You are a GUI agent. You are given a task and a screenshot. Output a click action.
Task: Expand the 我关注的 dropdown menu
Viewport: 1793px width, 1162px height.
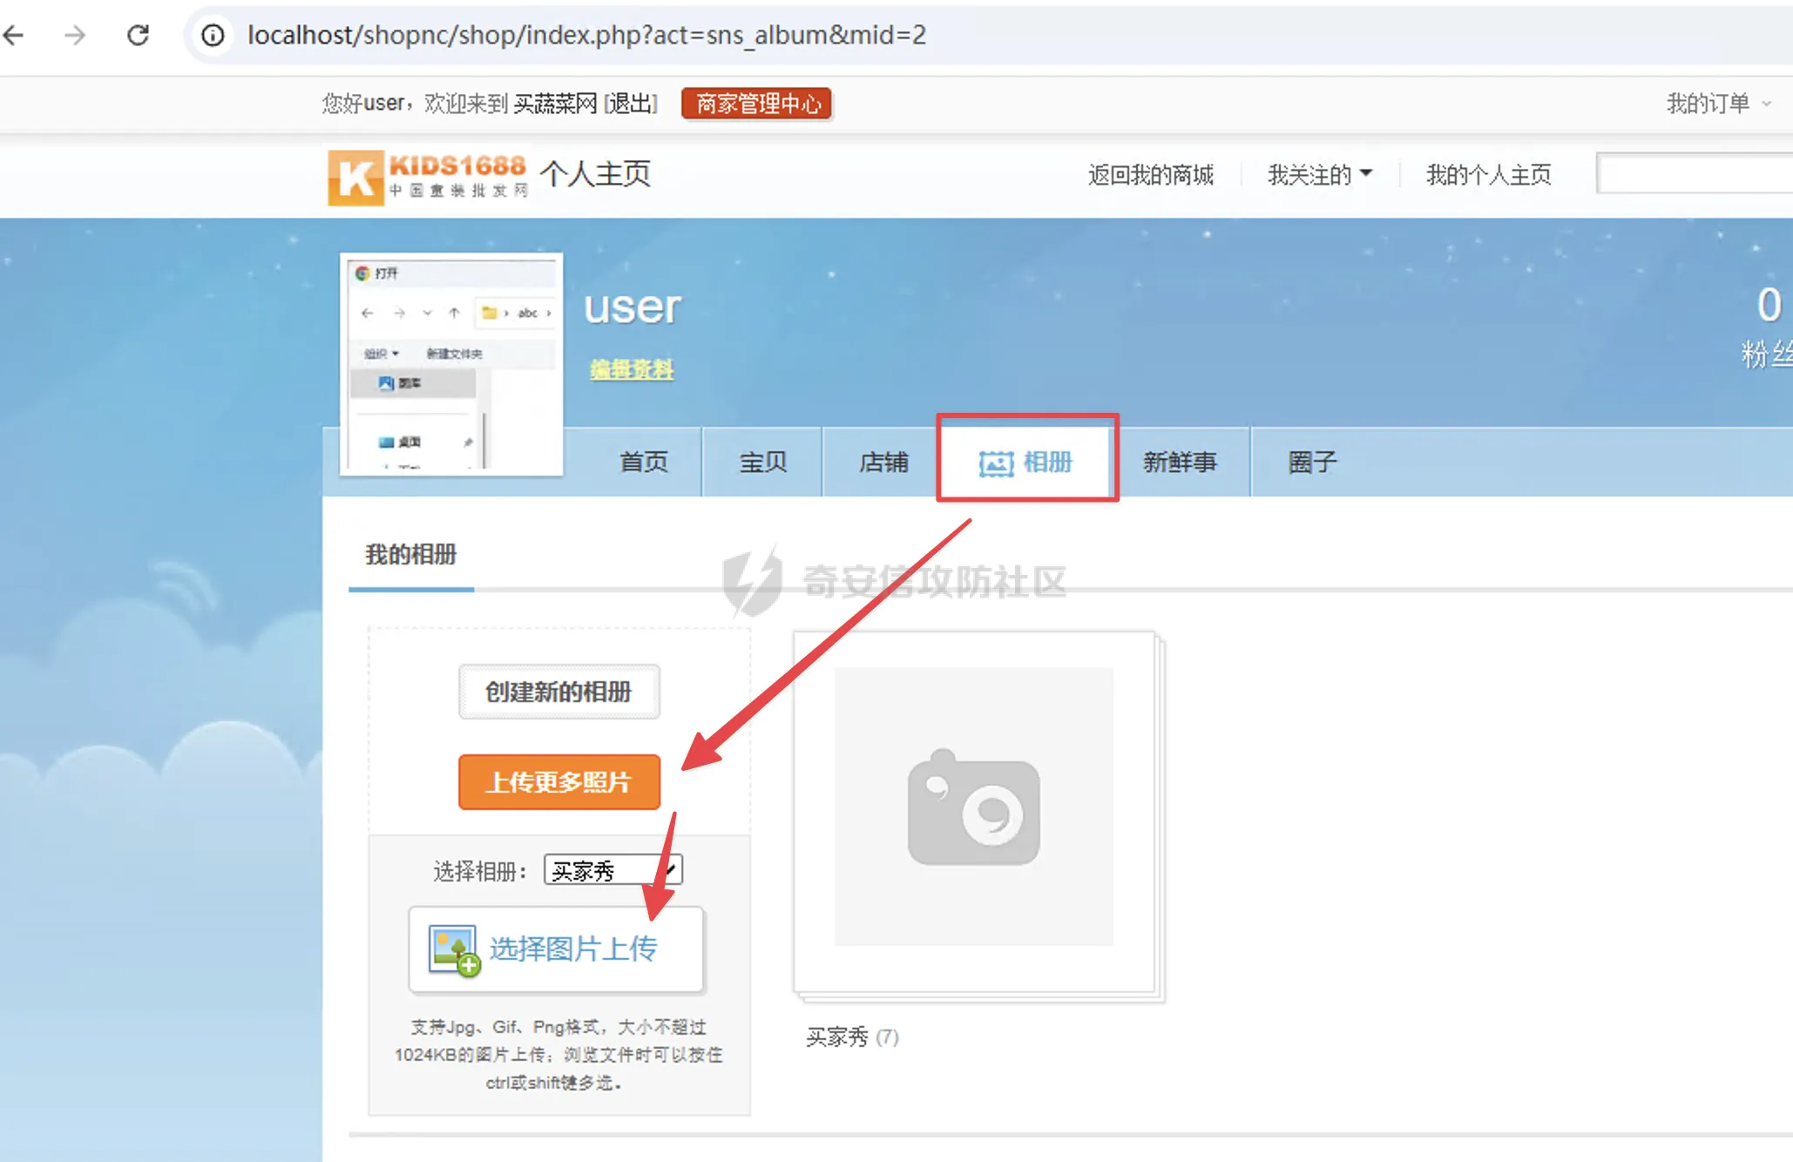[1319, 175]
